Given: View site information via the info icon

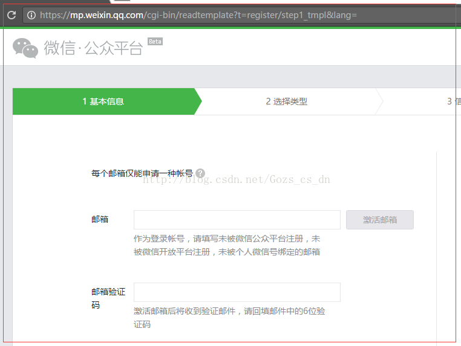Looking at the screenshot, I should (x=31, y=15).
